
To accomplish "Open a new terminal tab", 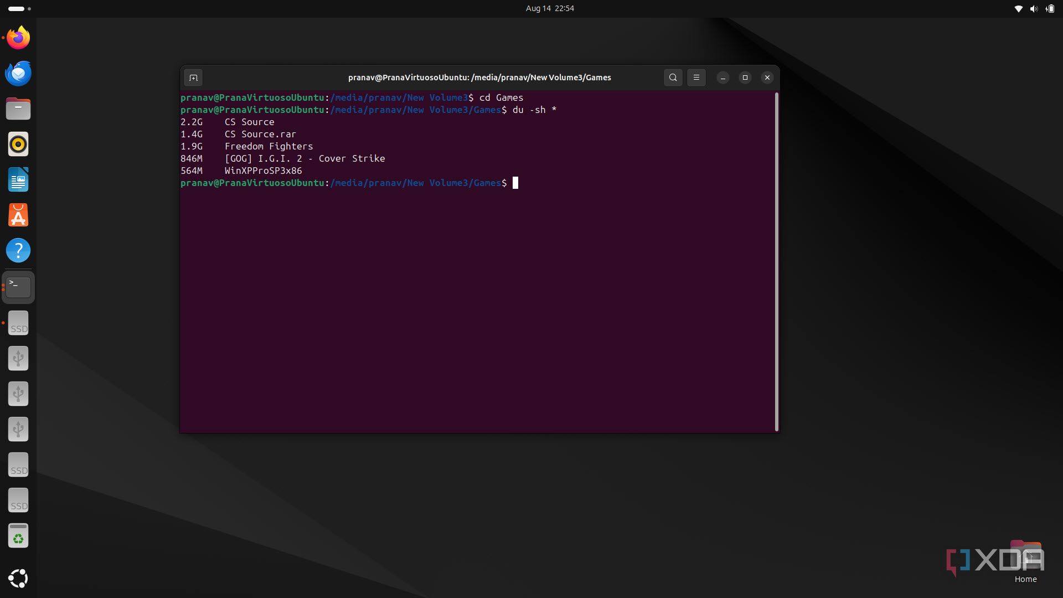I will coord(193,78).
